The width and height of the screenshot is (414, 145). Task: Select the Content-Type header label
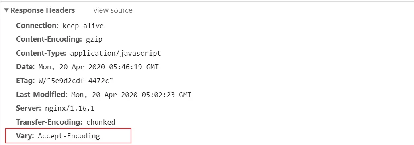click(x=41, y=53)
